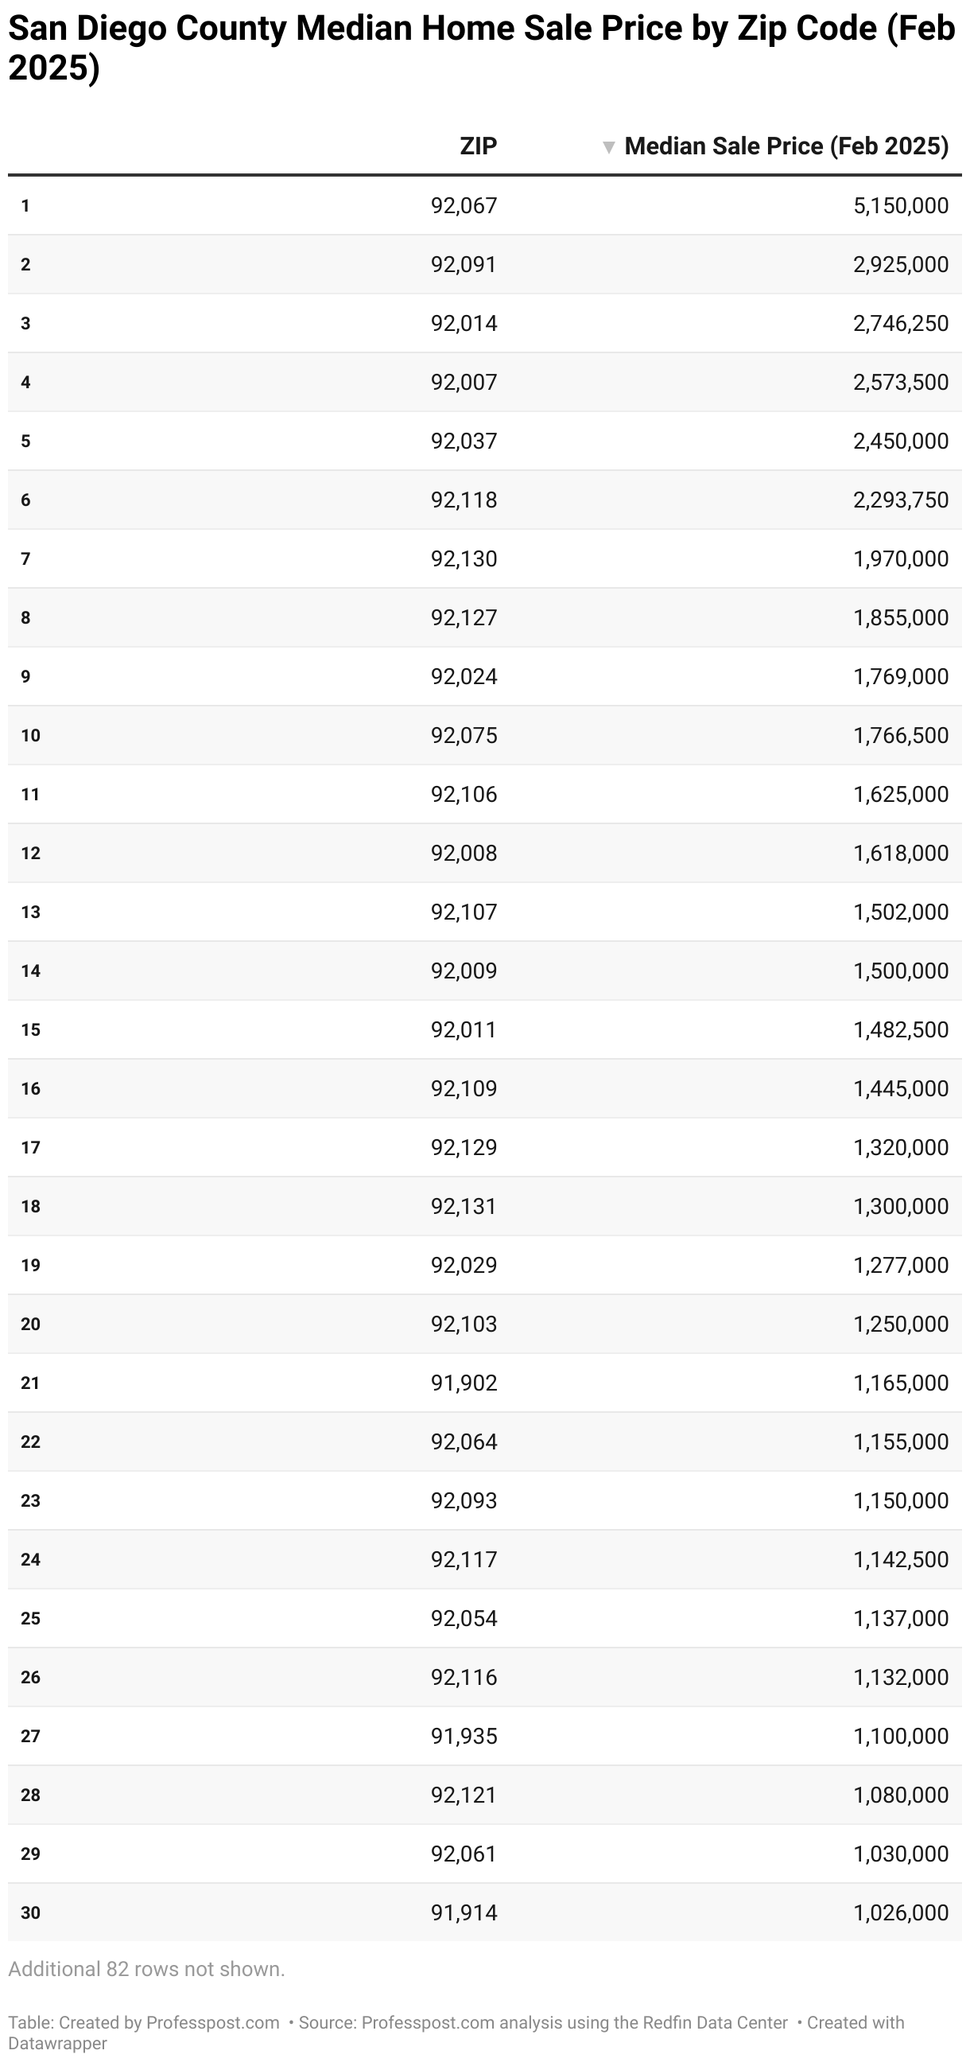Click 'Created by Professpost.com' footer text
The height and width of the screenshot is (2062, 970).
(169, 2022)
